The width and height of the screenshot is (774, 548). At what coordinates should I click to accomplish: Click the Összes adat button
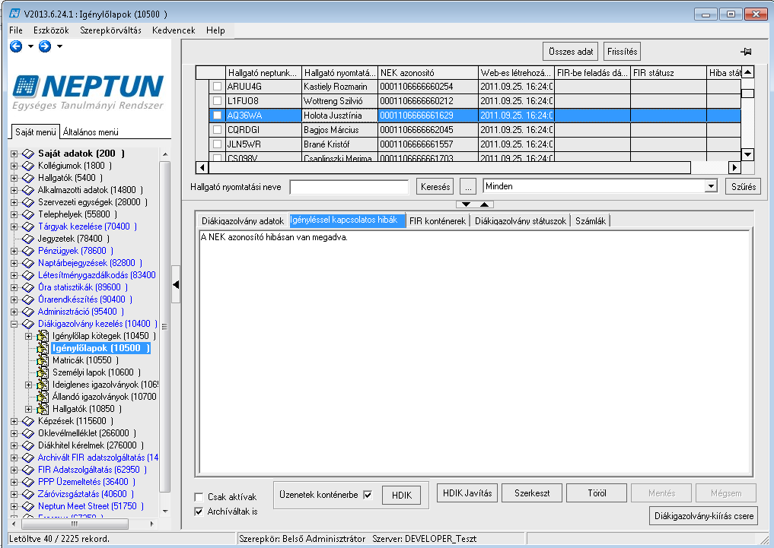[x=571, y=52]
